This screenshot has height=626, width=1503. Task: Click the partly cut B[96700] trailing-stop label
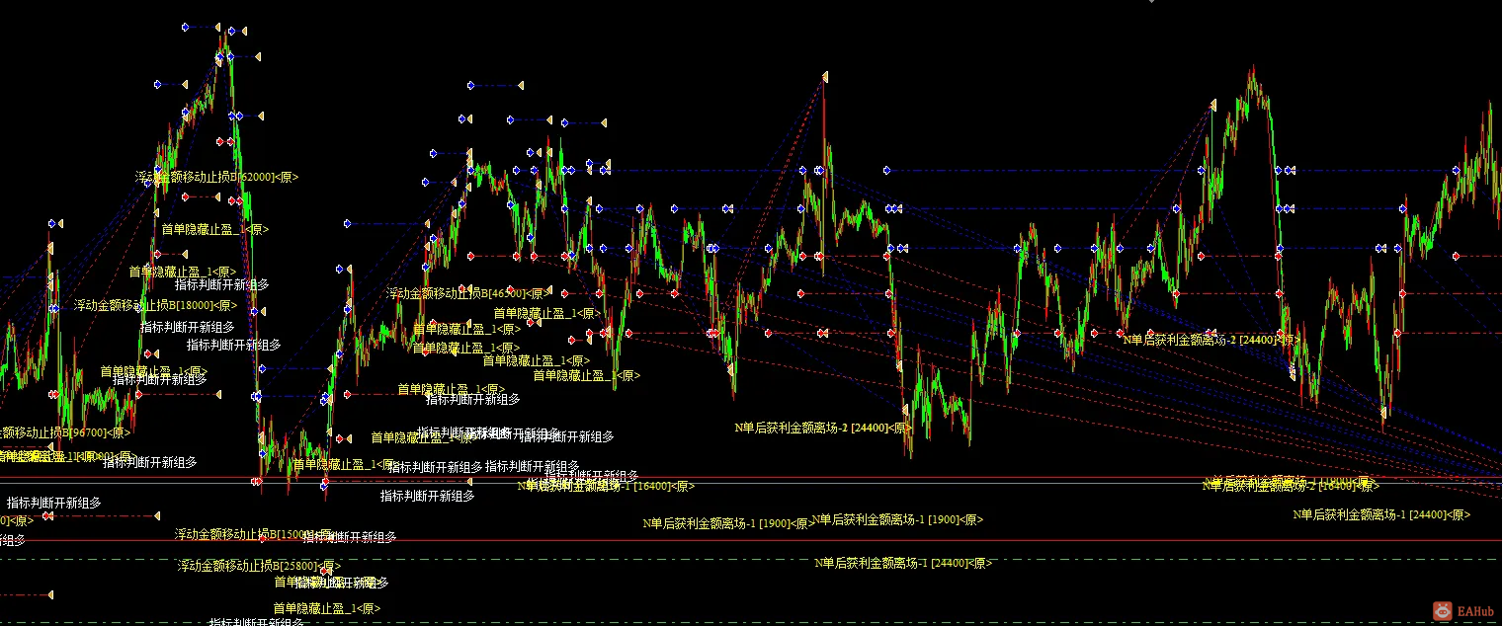(x=65, y=432)
